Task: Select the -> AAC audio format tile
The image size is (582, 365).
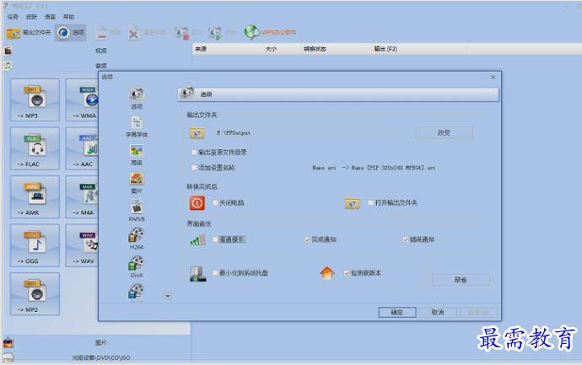Action: (x=82, y=148)
